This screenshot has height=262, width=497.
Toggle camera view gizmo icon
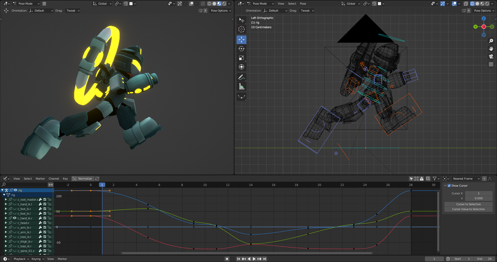pyautogui.click(x=491, y=56)
